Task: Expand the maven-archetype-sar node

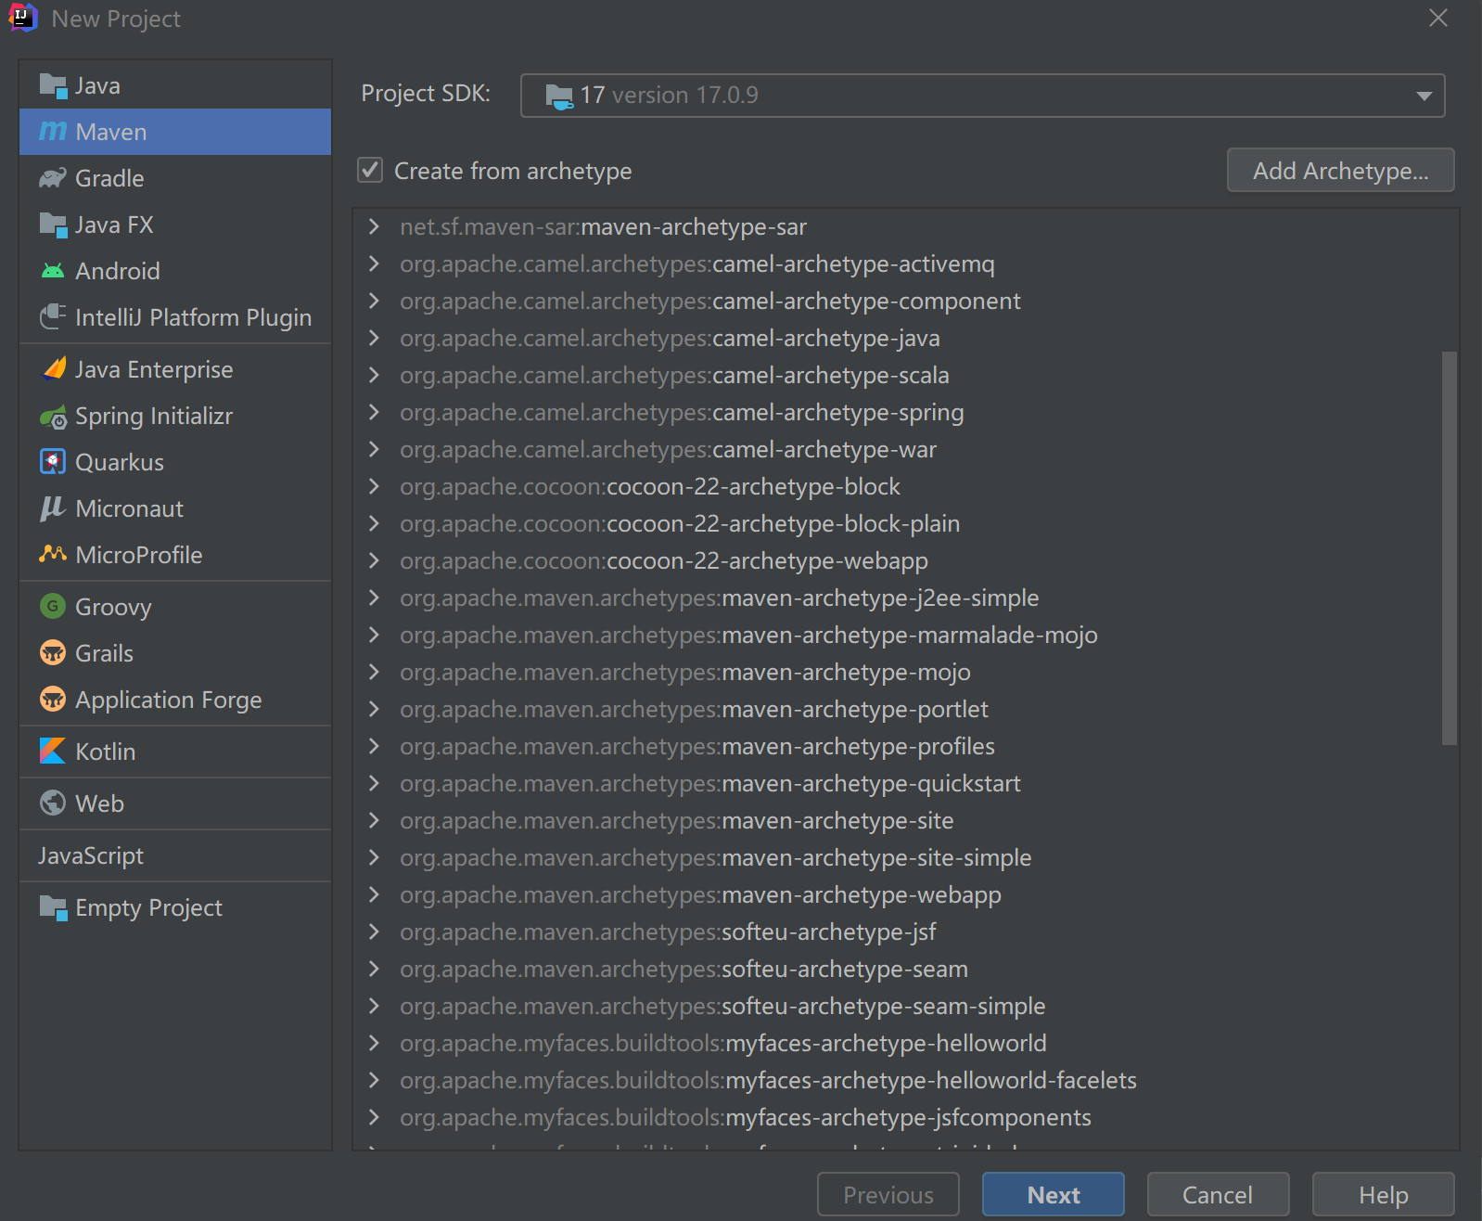Action: (374, 226)
